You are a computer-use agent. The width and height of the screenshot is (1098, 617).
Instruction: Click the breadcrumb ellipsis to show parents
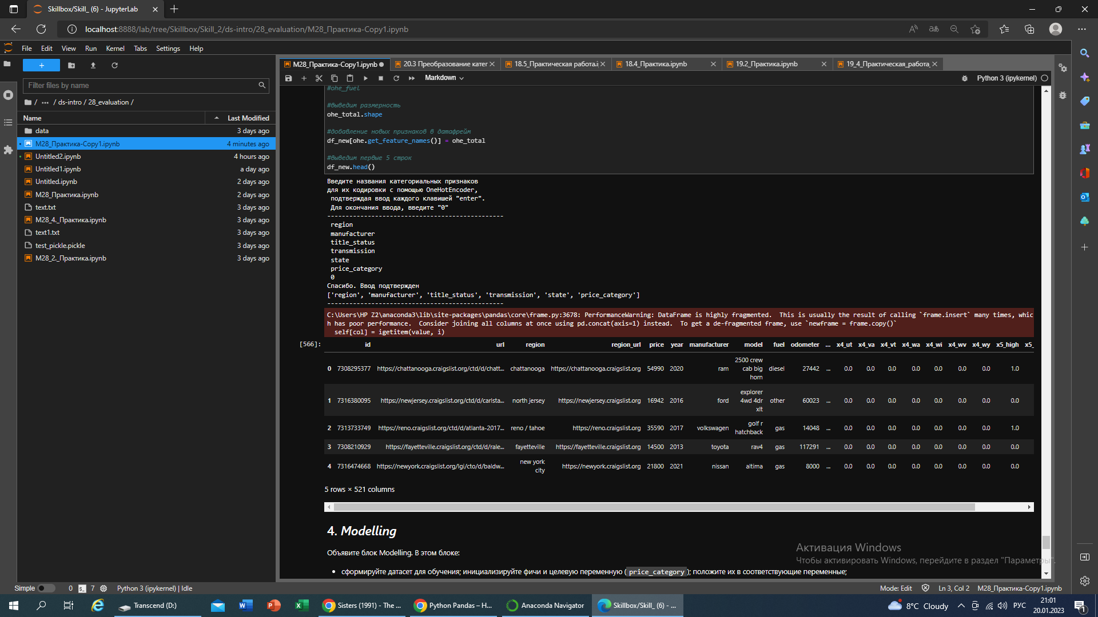pyautogui.click(x=45, y=102)
